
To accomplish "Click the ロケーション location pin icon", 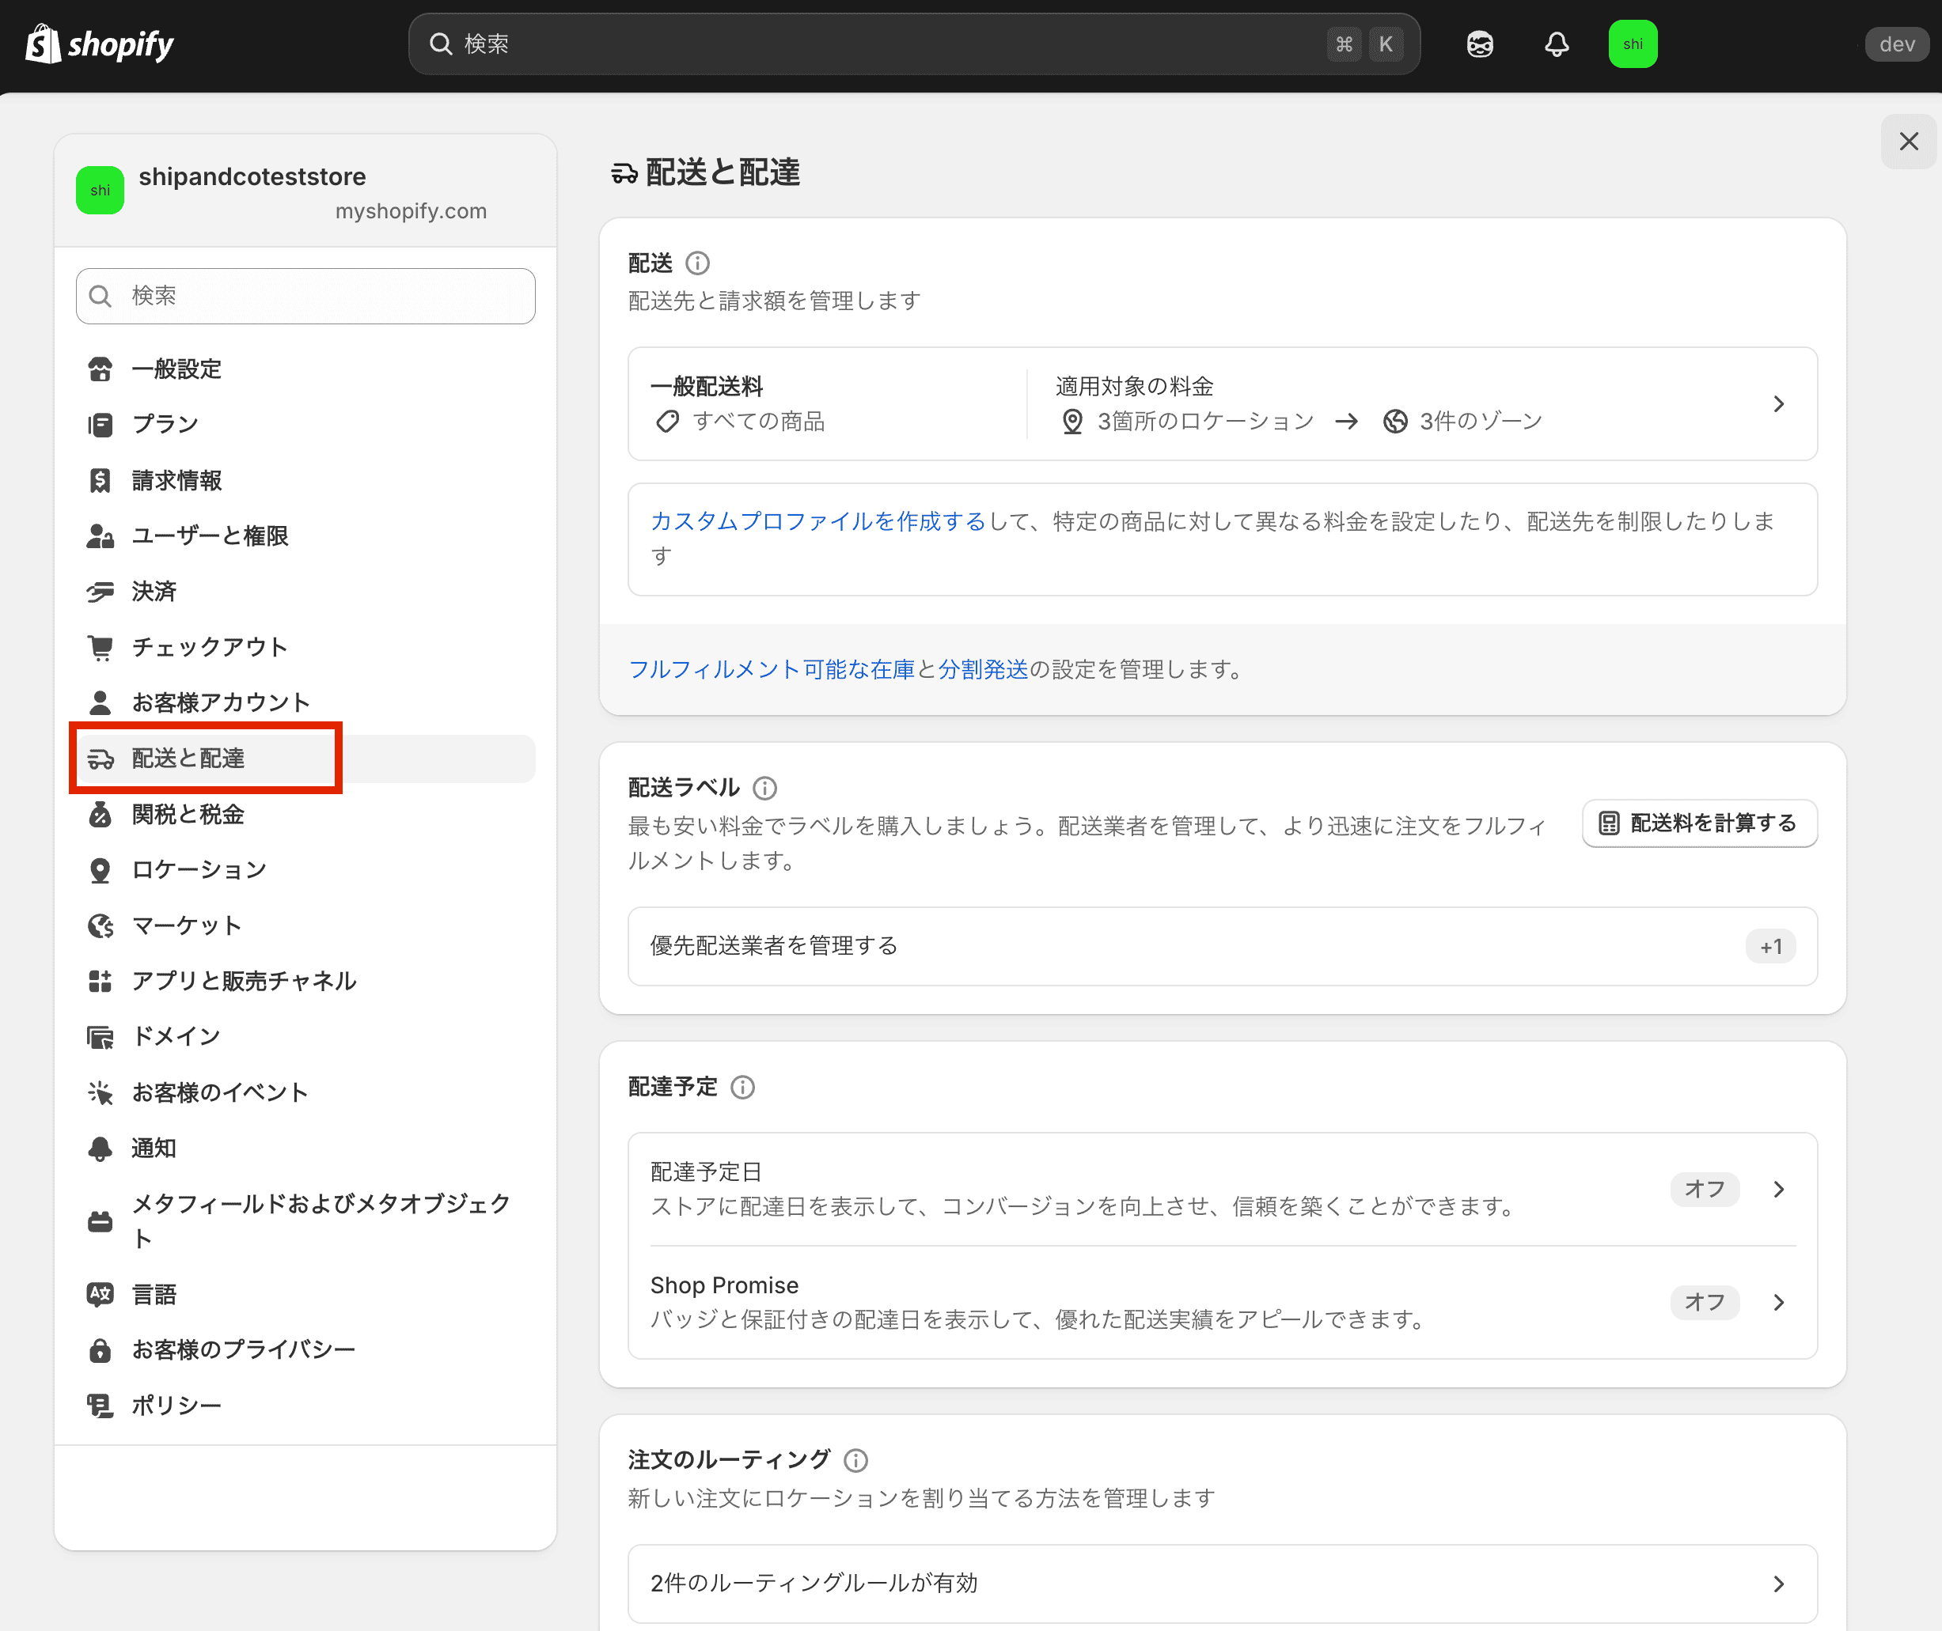I will point(100,869).
